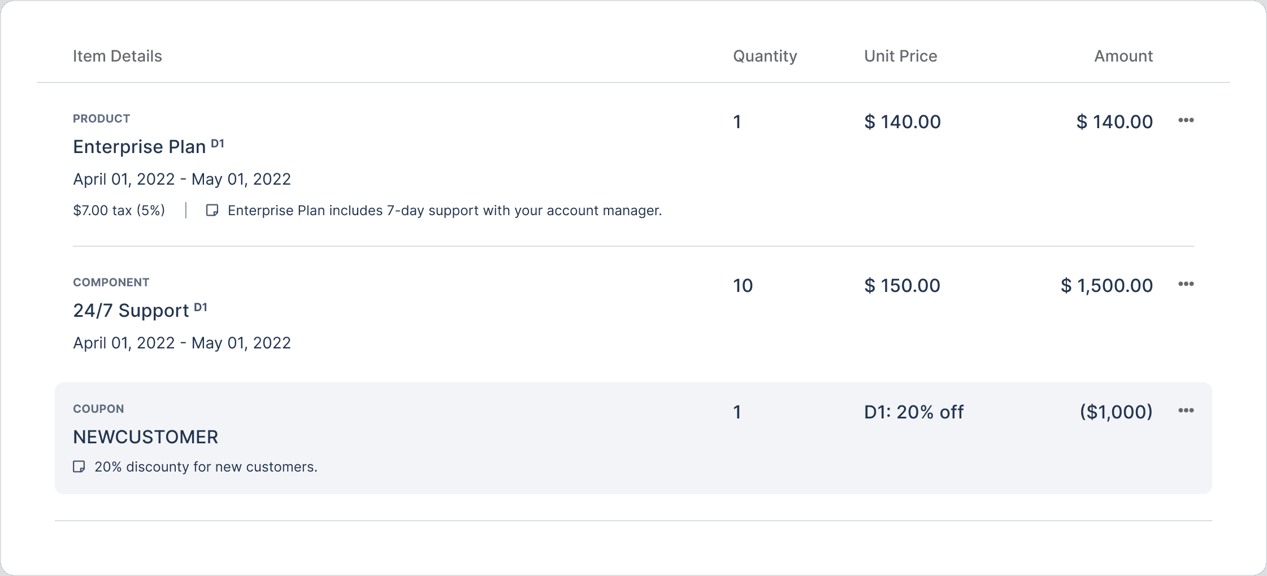Click the Amount column header

point(1123,56)
